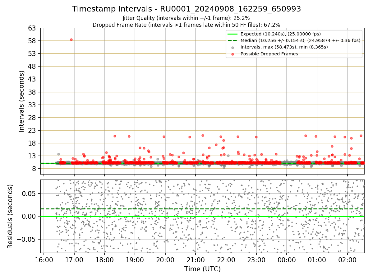Click the solid green Expected line sample in legend
Viewport: 373px width, 280px height.
pyautogui.click(x=233, y=34)
